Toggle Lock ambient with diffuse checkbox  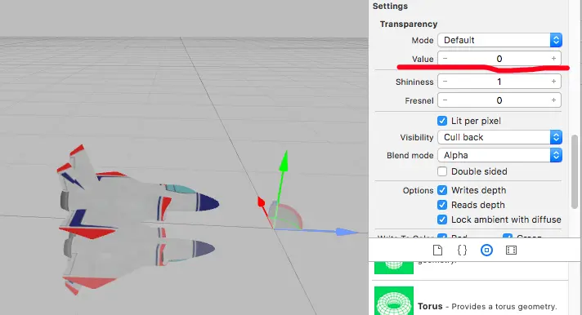point(442,220)
